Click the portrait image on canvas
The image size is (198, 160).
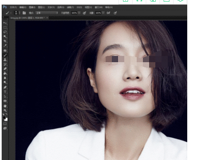[101, 90]
